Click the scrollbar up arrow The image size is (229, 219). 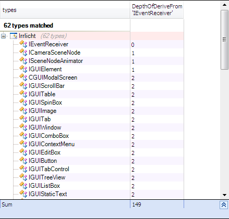point(224,5)
